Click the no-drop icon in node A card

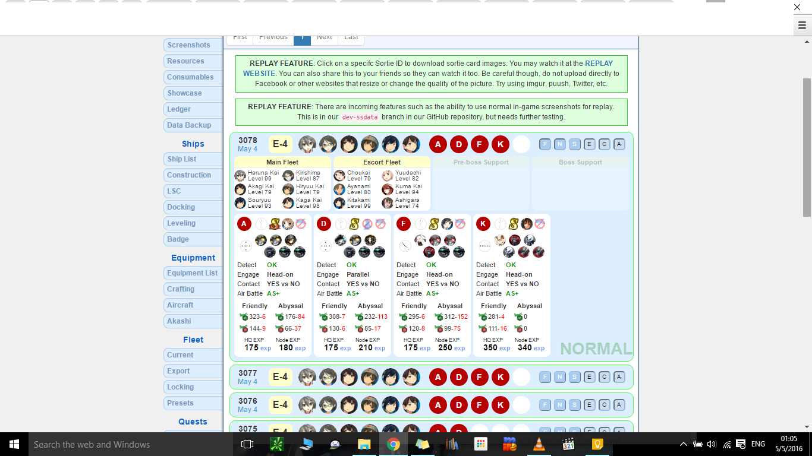(x=301, y=224)
